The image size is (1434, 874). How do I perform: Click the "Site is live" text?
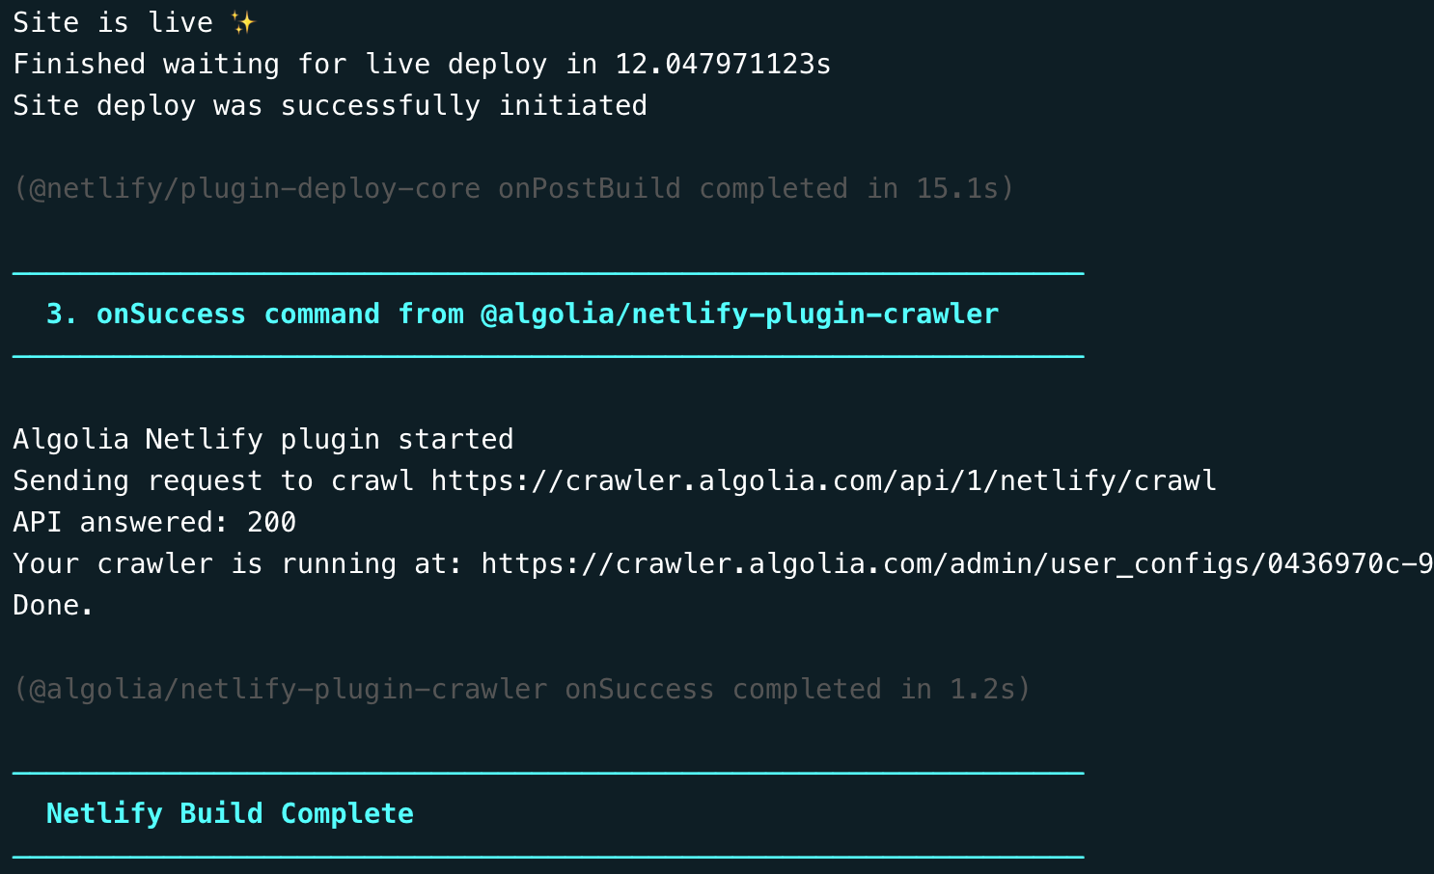113,22
